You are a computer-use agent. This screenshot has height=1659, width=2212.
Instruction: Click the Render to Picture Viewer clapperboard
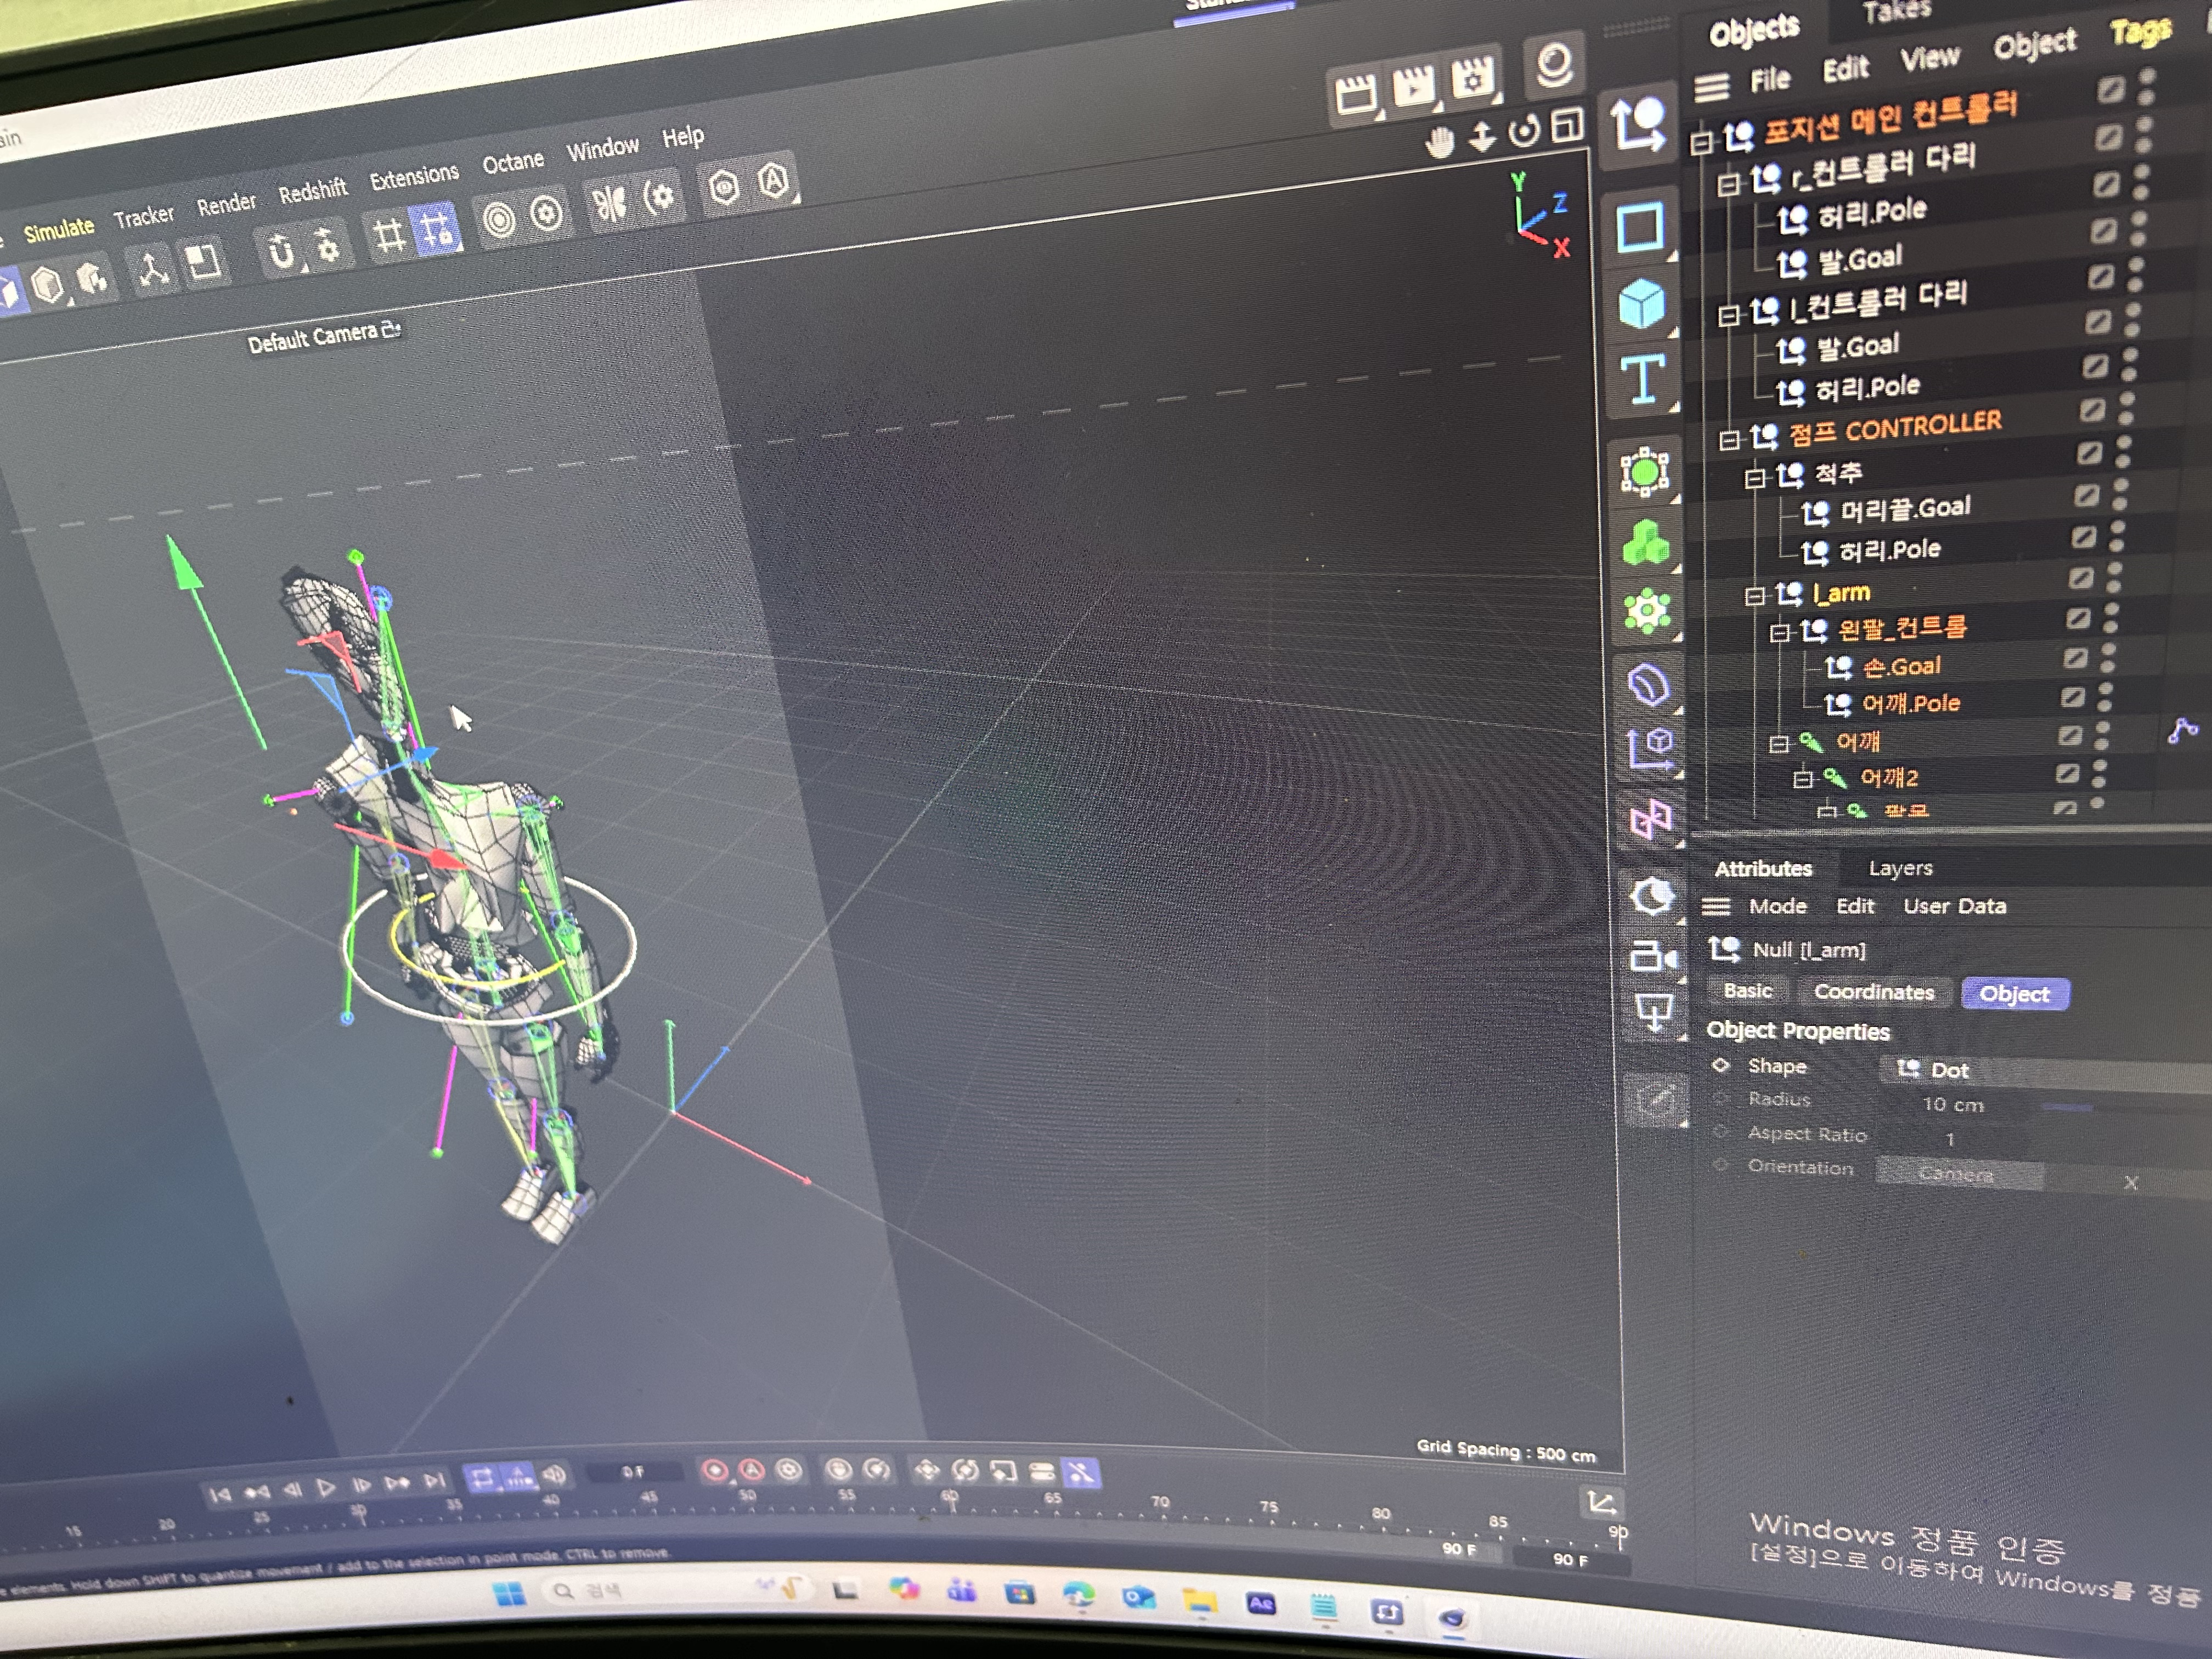(1413, 88)
